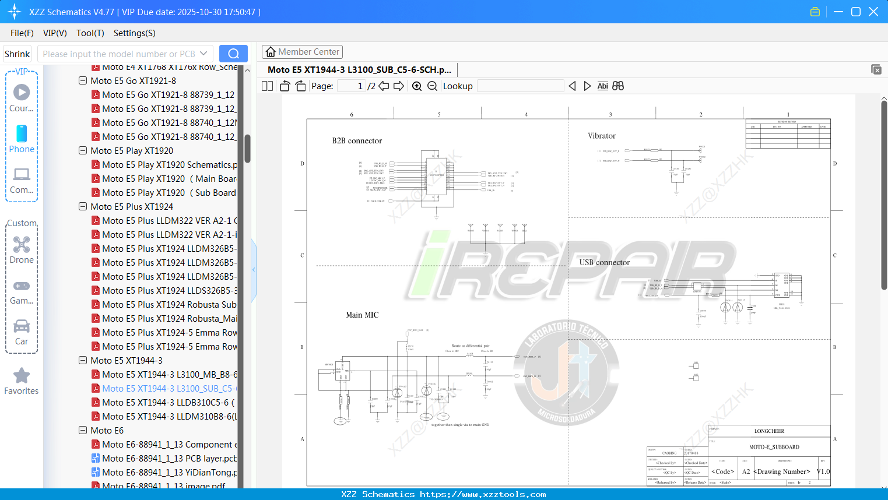888x500 pixels.
Task: Toggle whole-word matching with Abi
Action: pos(602,86)
